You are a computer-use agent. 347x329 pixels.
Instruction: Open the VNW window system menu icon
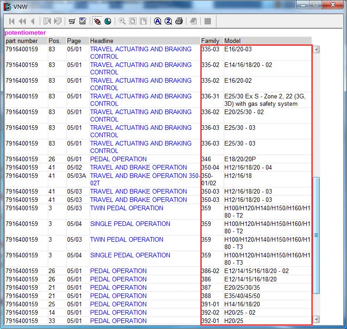pyautogui.click(x=7, y=6)
